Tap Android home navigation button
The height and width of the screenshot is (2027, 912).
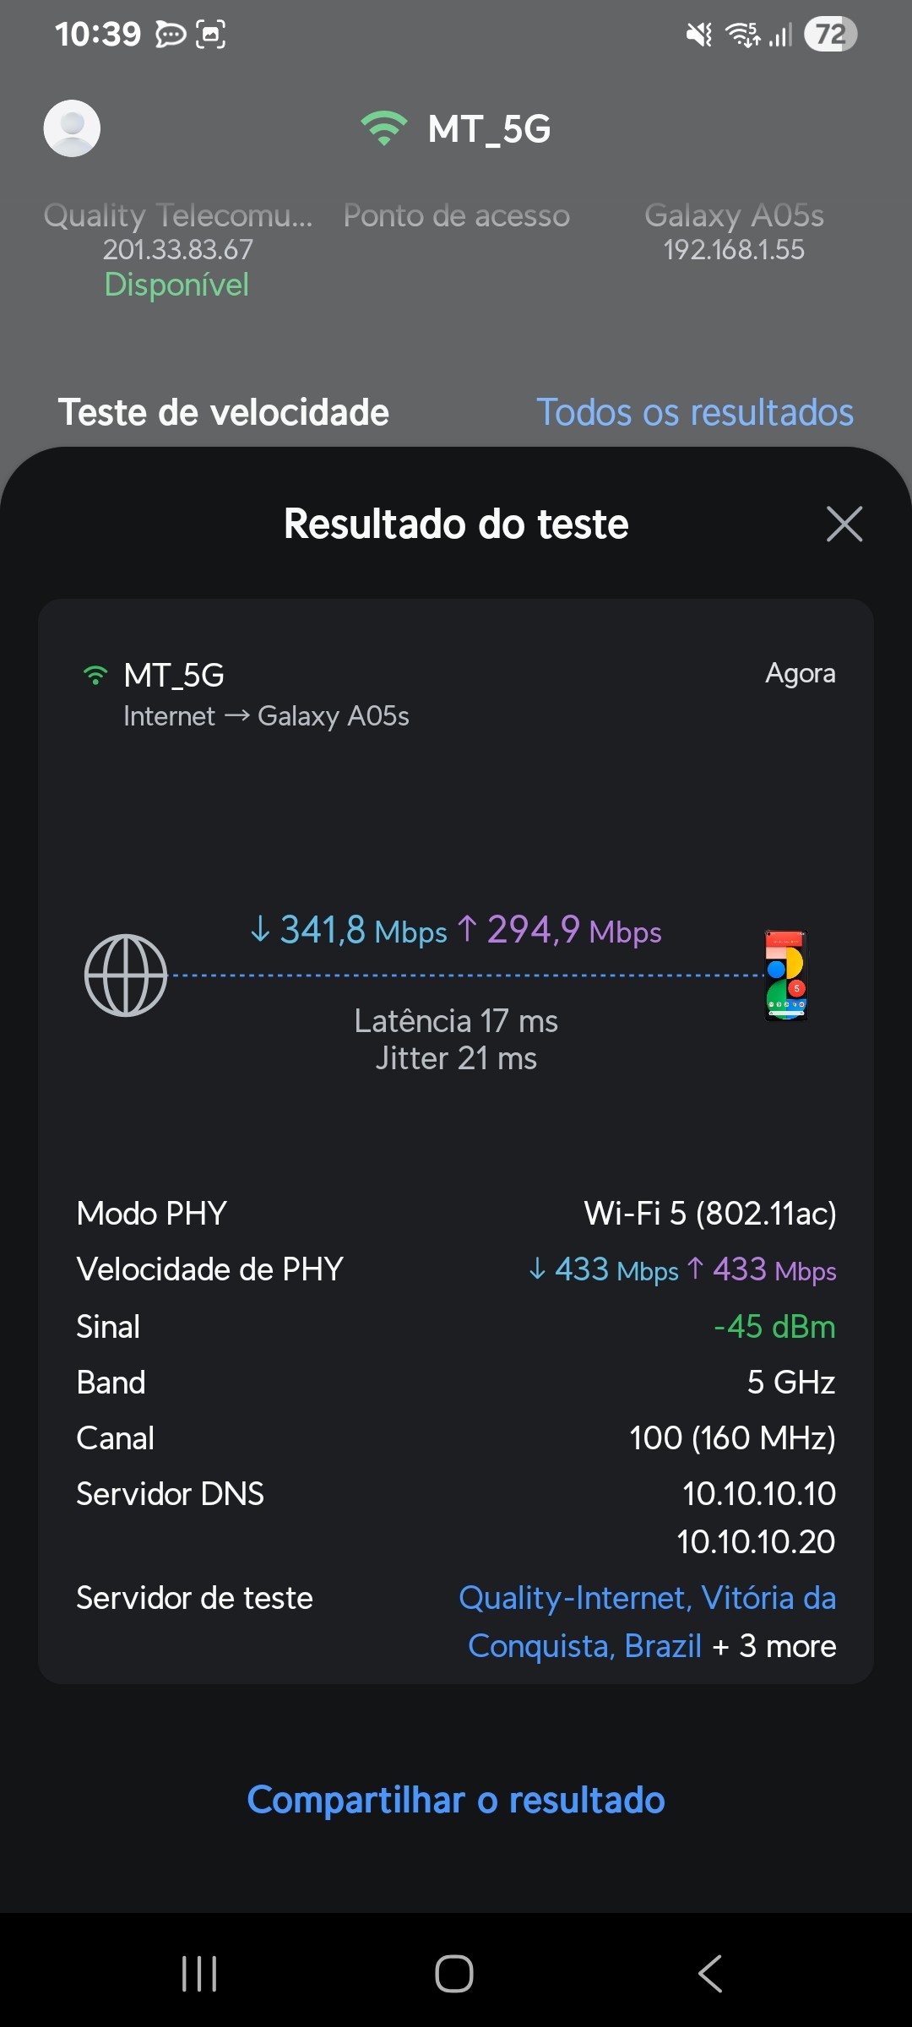tap(454, 1974)
